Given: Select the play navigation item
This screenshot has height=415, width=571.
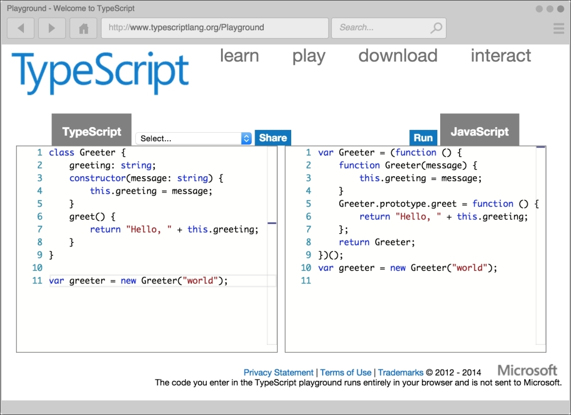Looking at the screenshot, I should (x=308, y=56).
